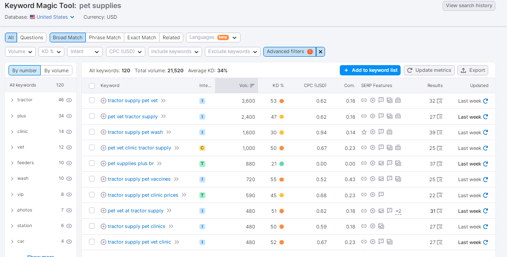Check the tractor supply pet vet row
The height and width of the screenshot is (257, 507).
[x=92, y=100]
